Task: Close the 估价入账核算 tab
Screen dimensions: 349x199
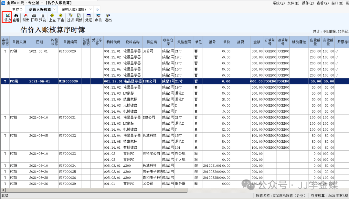Action: (x=54, y=9)
